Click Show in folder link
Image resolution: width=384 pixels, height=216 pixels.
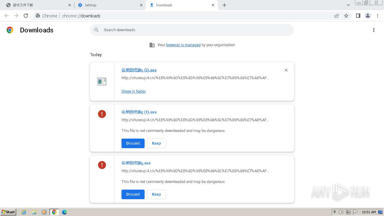tap(133, 91)
